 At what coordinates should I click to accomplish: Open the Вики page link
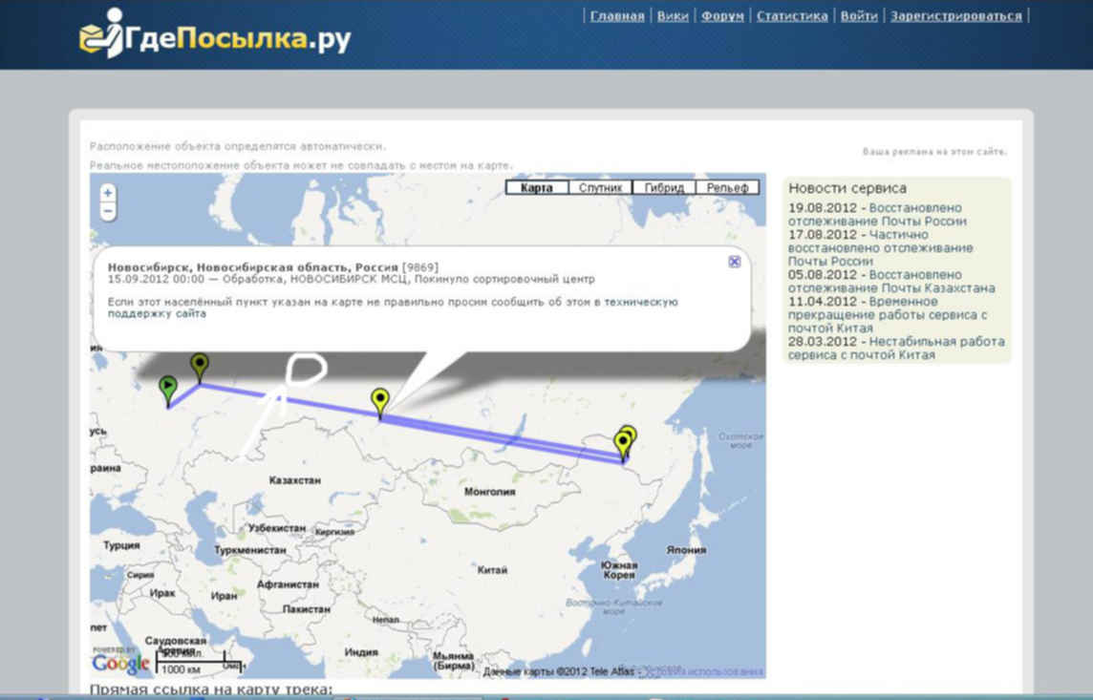[673, 16]
